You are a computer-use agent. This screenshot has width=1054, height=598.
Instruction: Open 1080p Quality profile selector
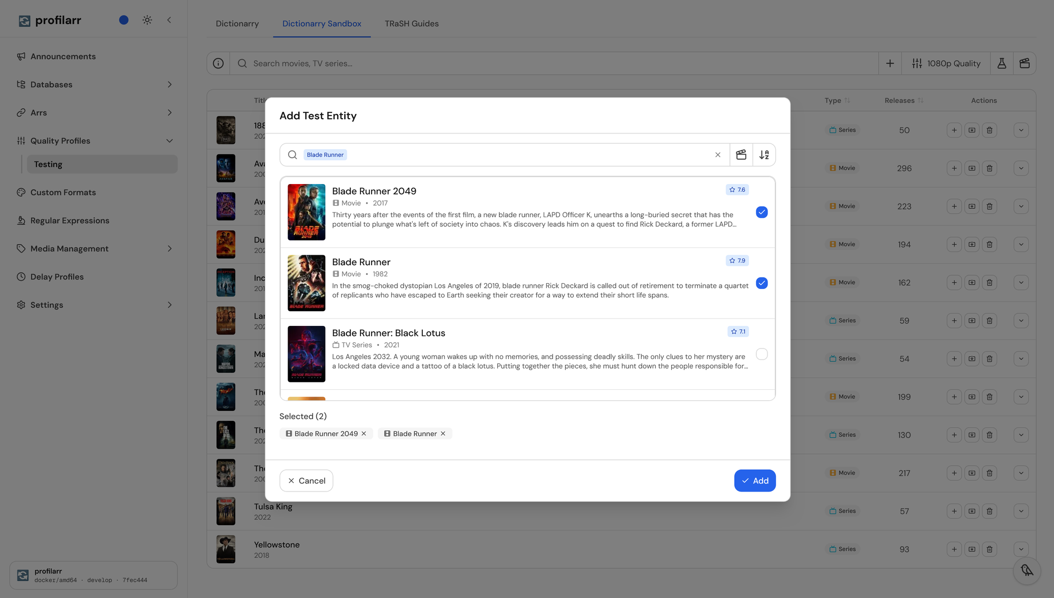(946, 63)
